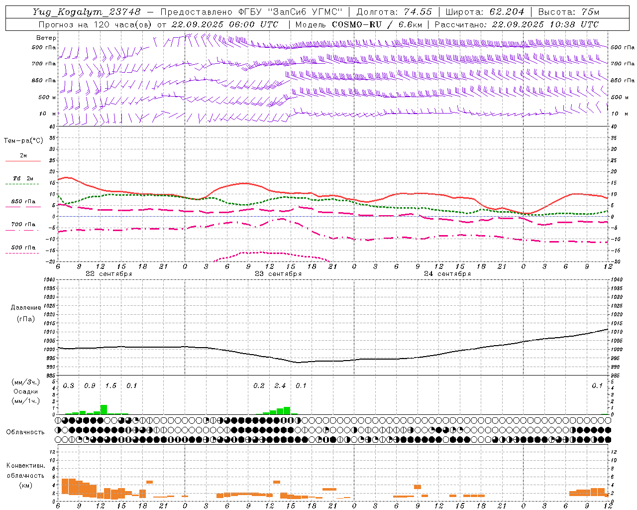Click the dashed 500 гПа legend line sample

[x=22, y=253]
